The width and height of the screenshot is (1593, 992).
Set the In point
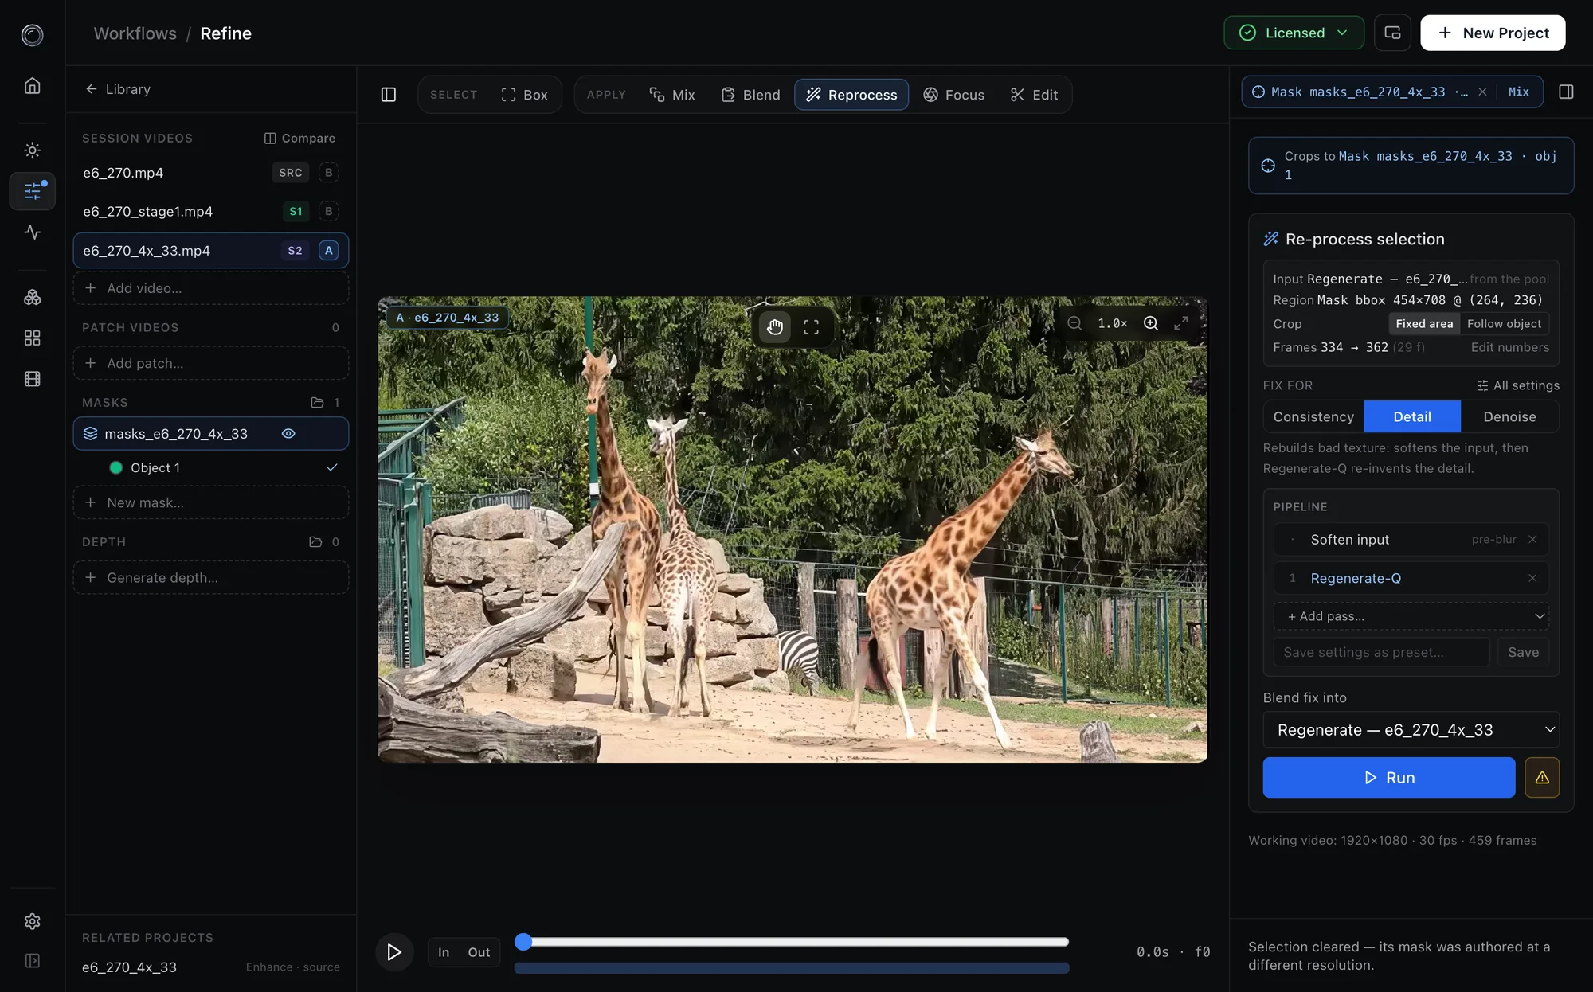[x=444, y=952]
